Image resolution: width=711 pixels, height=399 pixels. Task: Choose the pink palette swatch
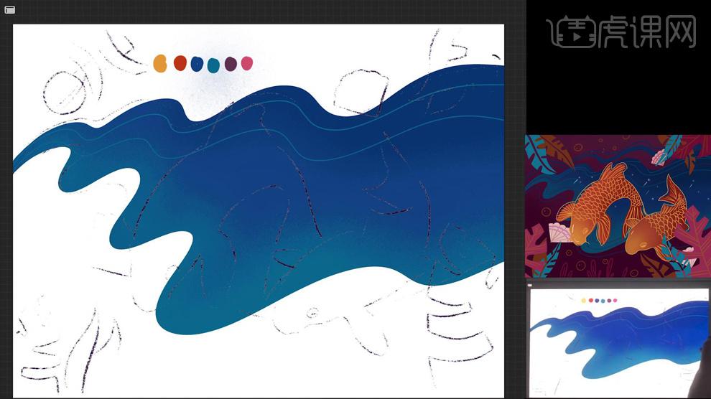(246, 63)
